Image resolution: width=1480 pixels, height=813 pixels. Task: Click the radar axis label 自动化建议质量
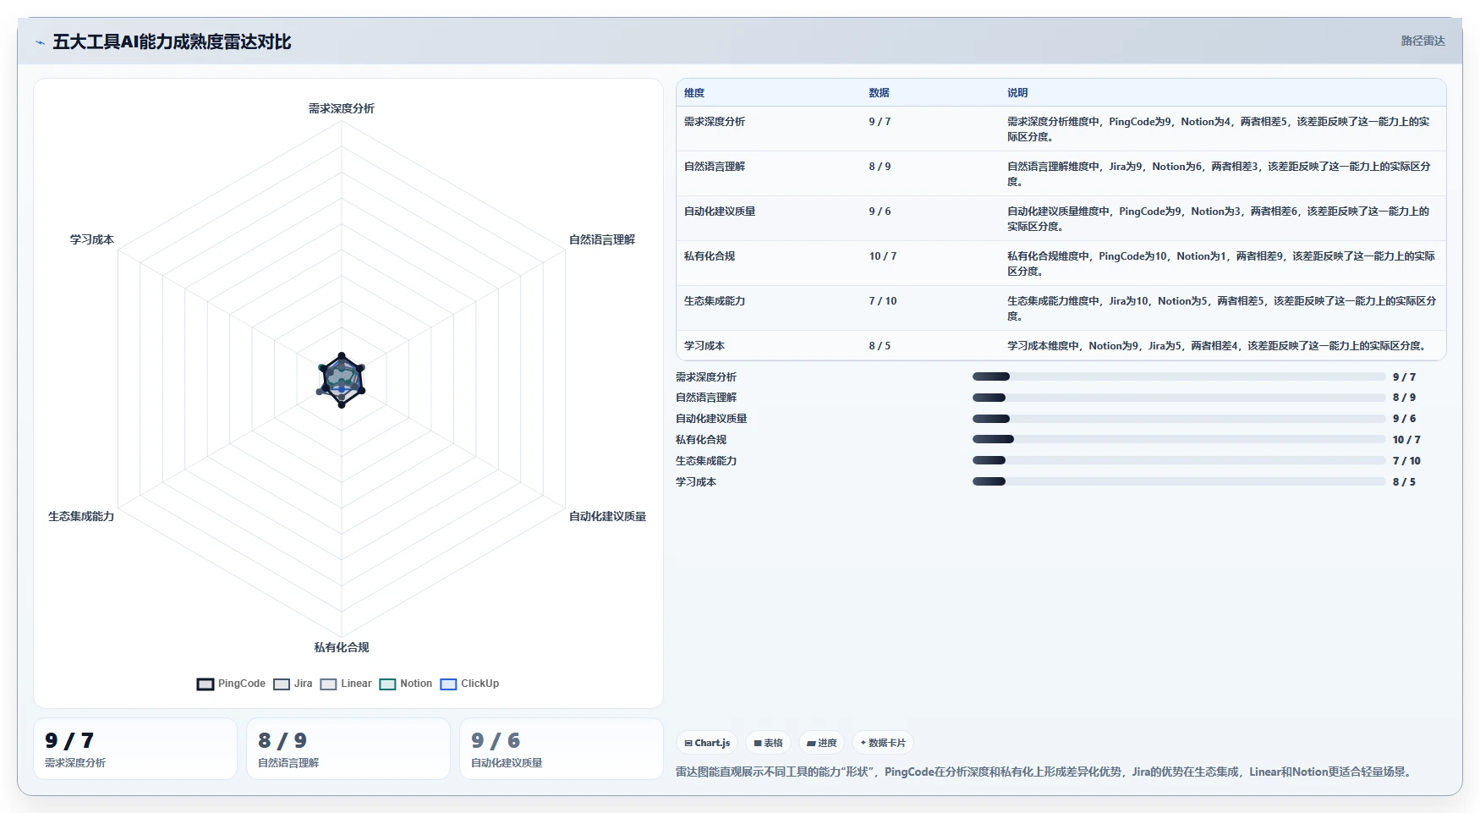607,516
